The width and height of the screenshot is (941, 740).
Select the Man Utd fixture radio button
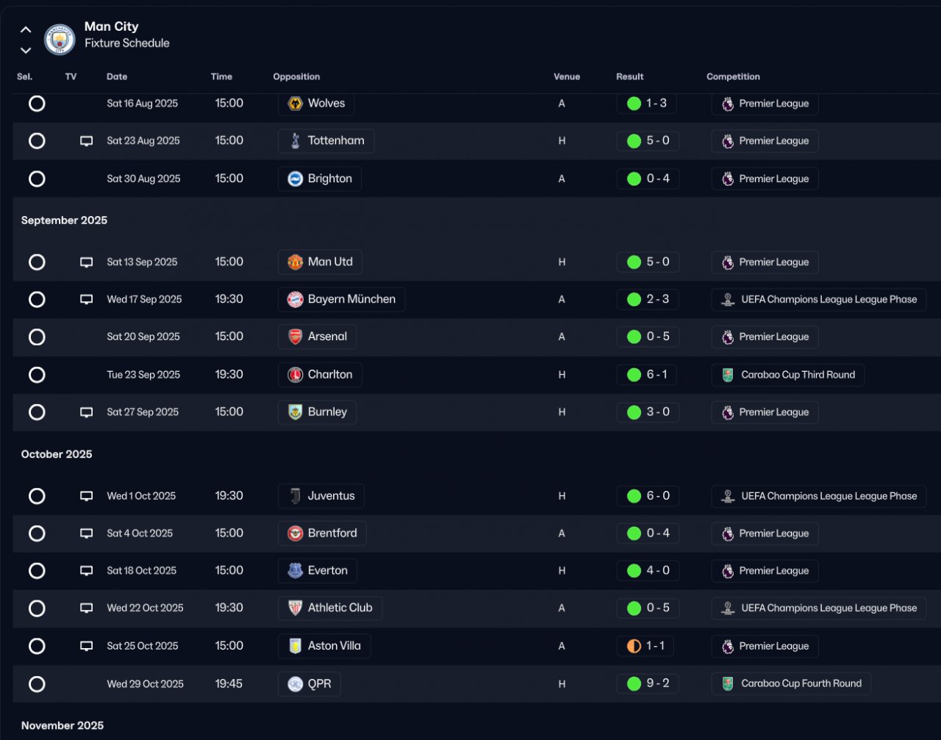(37, 262)
